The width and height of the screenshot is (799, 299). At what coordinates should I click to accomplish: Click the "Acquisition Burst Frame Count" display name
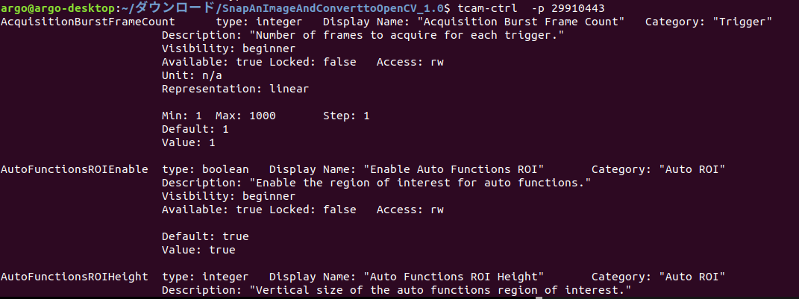[520, 22]
